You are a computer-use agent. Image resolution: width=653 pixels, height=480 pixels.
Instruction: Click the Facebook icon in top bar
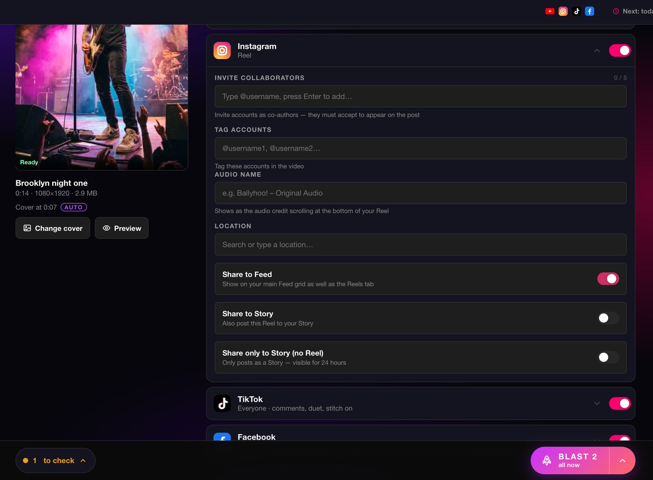(x=589, y=11)
